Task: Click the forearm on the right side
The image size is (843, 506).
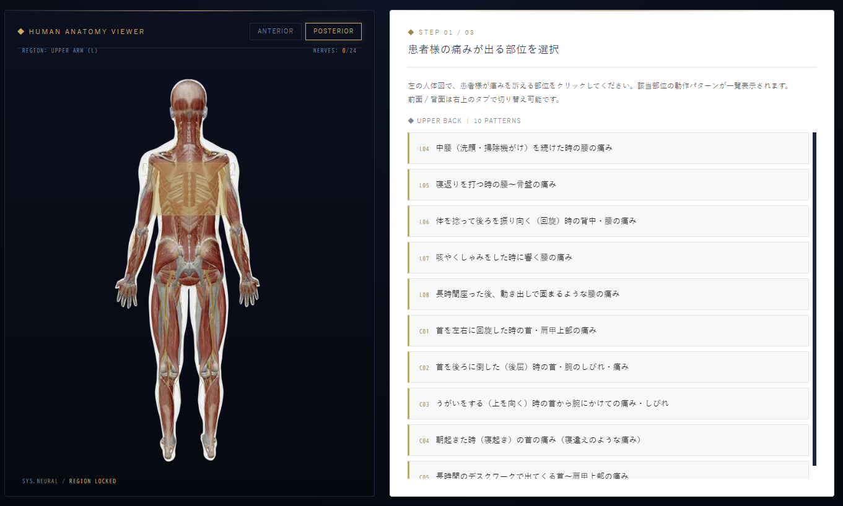Action: click(x=240, y=252)
